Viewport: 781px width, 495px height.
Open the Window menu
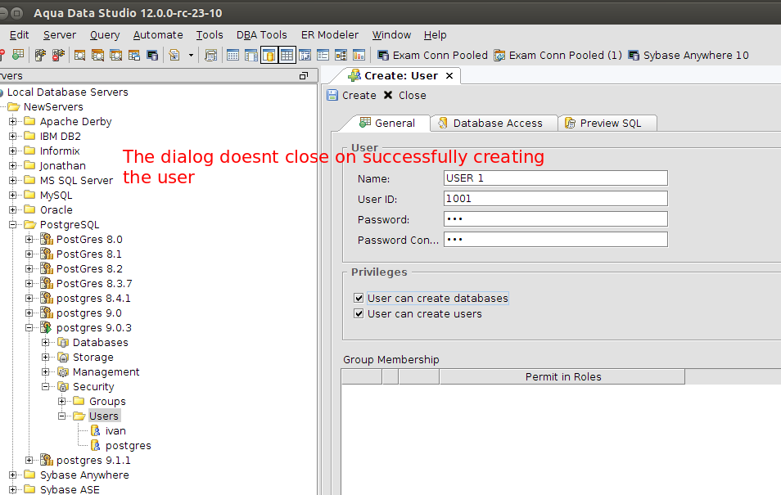[x=391, y=35]
